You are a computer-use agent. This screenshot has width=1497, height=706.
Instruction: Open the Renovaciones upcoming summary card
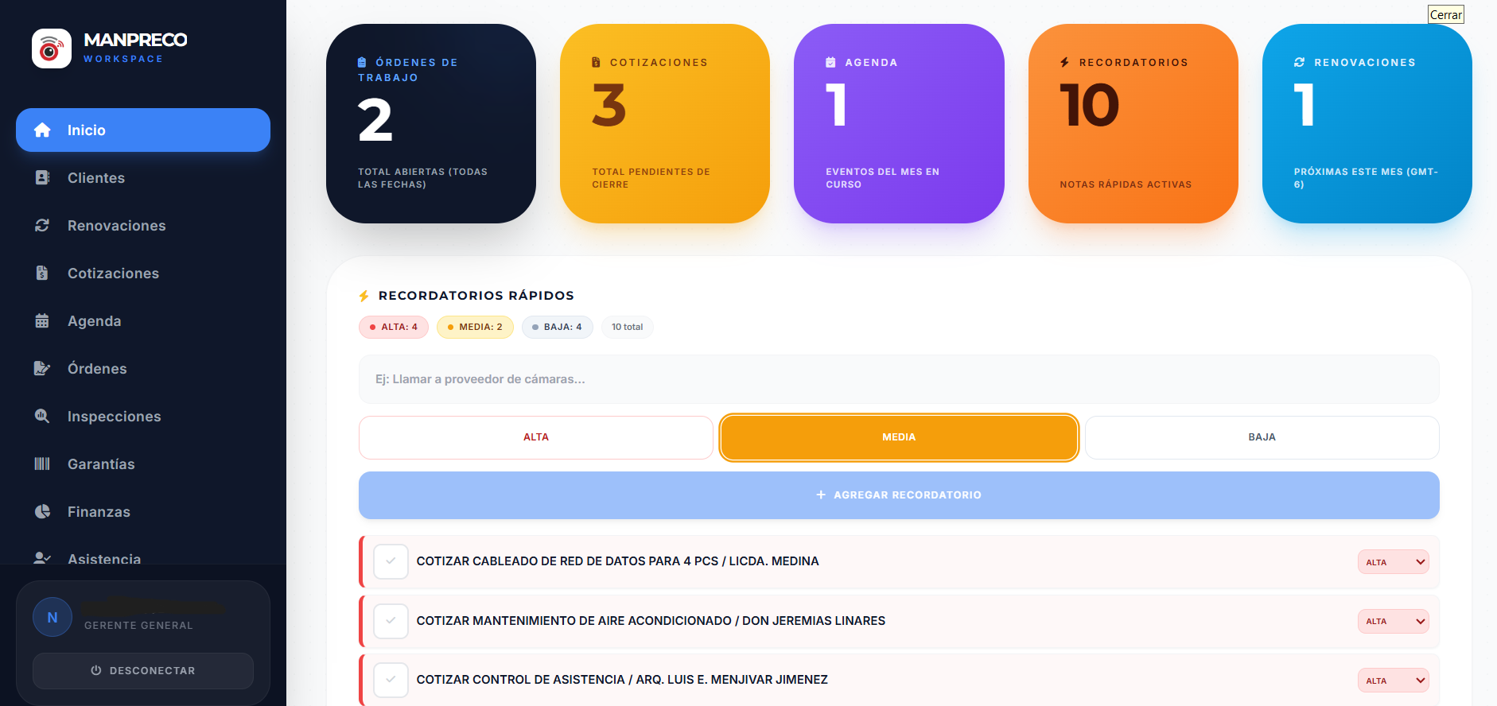1367,123
